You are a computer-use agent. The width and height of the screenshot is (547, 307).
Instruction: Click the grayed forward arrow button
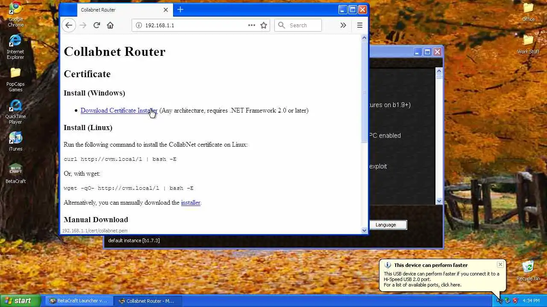pyautogui.click(x=83, y=25)
